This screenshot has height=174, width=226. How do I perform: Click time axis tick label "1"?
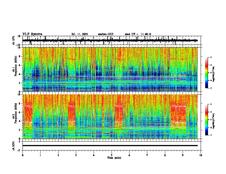point(41,155)
